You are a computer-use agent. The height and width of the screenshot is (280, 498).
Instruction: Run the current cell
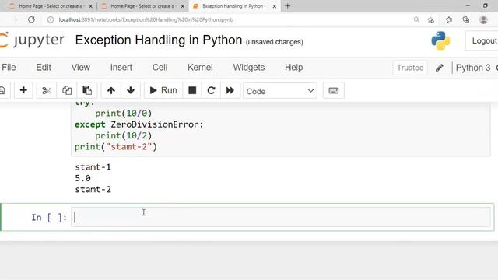(x=163, y=90)
